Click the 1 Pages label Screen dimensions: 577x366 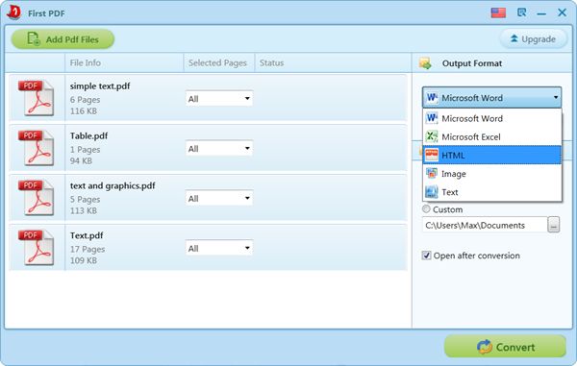pos(85,150)
